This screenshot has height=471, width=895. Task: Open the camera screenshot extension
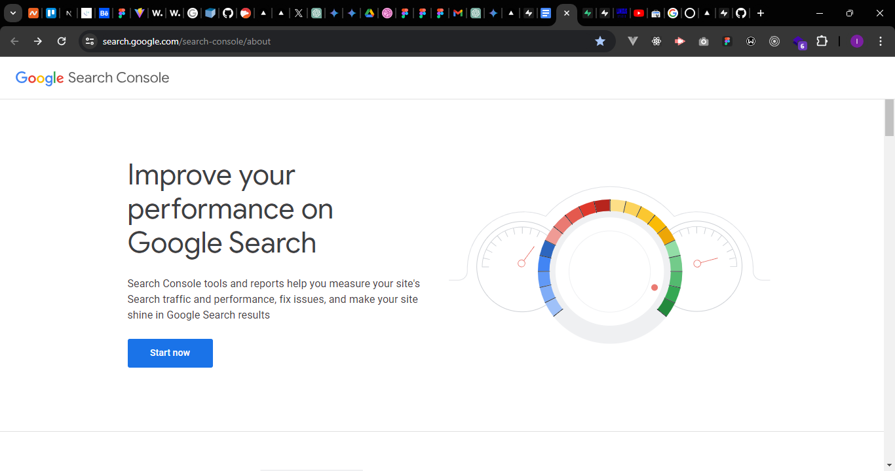[704, 41]
